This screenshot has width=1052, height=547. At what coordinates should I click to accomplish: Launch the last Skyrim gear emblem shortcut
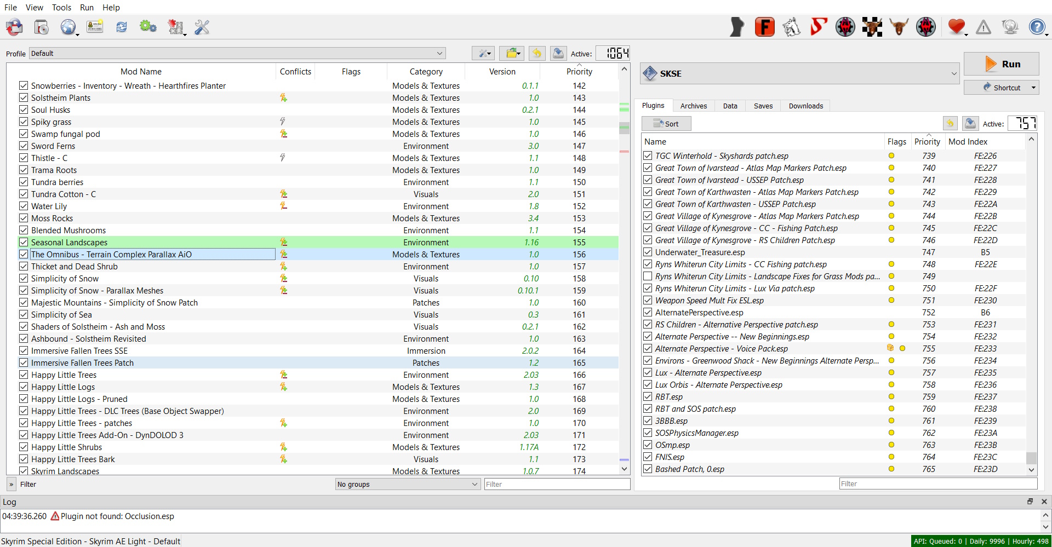pyautogui.click(x=926, y=27)
